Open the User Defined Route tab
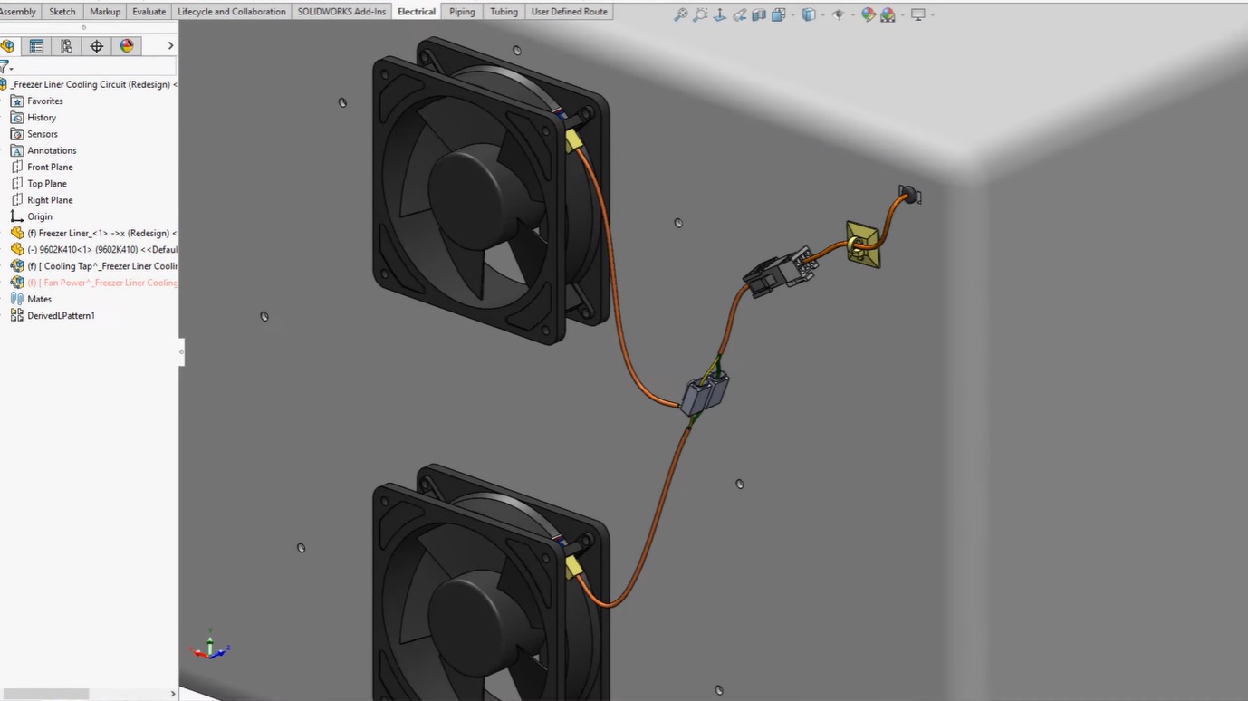1248x701 pixels. click(x=570, y=12)
